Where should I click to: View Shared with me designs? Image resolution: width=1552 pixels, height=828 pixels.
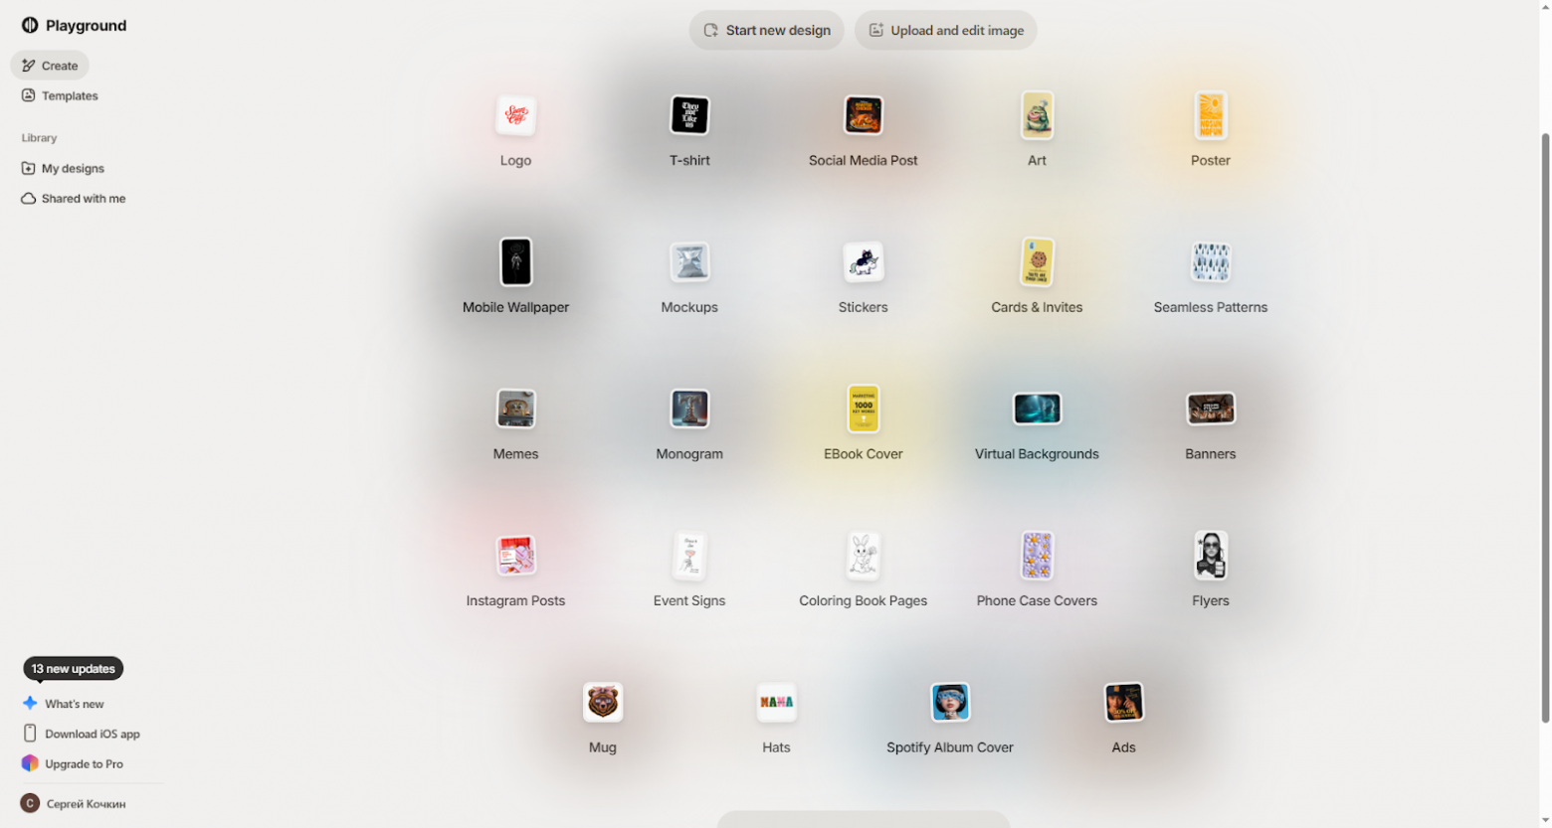tap(74, 199)
